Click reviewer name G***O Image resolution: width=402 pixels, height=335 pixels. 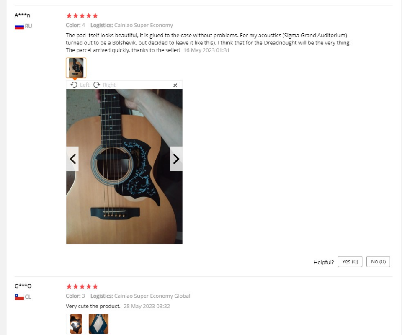coord(23,286)
